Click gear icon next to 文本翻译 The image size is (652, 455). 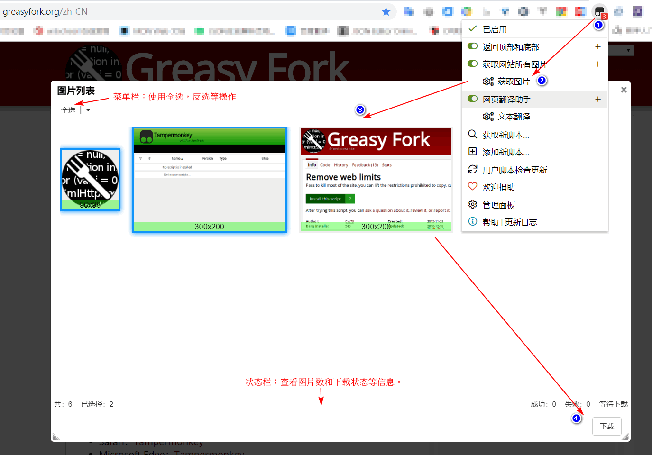pos(488,117)
